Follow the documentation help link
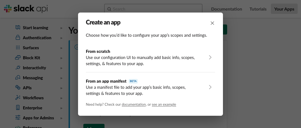Viewport: 301px width, 128px height. click(134, 105)
